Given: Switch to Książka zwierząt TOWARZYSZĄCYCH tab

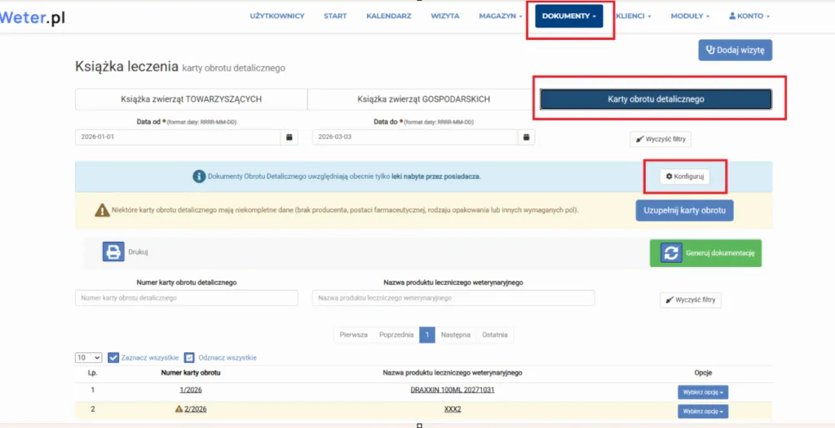Looking at the screenshot, I should 191,99.
